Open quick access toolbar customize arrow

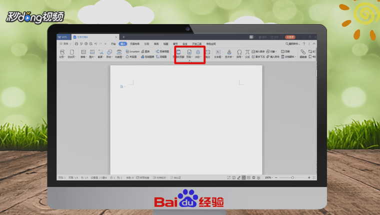(105, 44)
